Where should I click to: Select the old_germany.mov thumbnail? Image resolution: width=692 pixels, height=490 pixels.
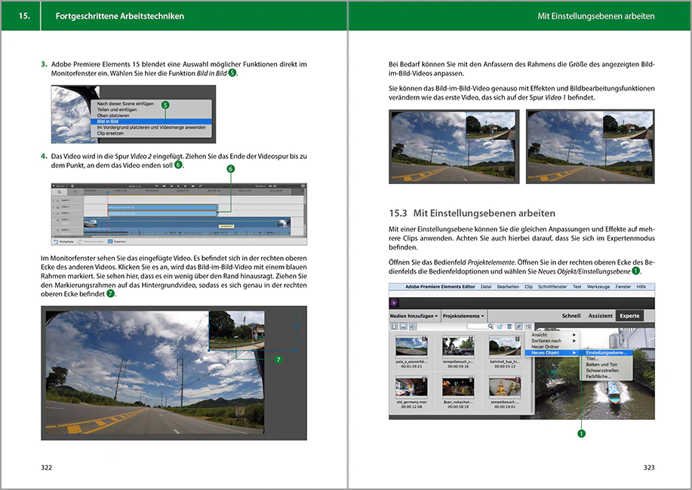pyautogui.click(x=411, y=387)
